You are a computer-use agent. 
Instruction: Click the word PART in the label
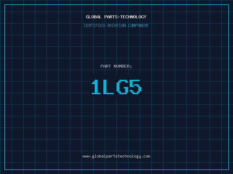[x=106, y=66]
